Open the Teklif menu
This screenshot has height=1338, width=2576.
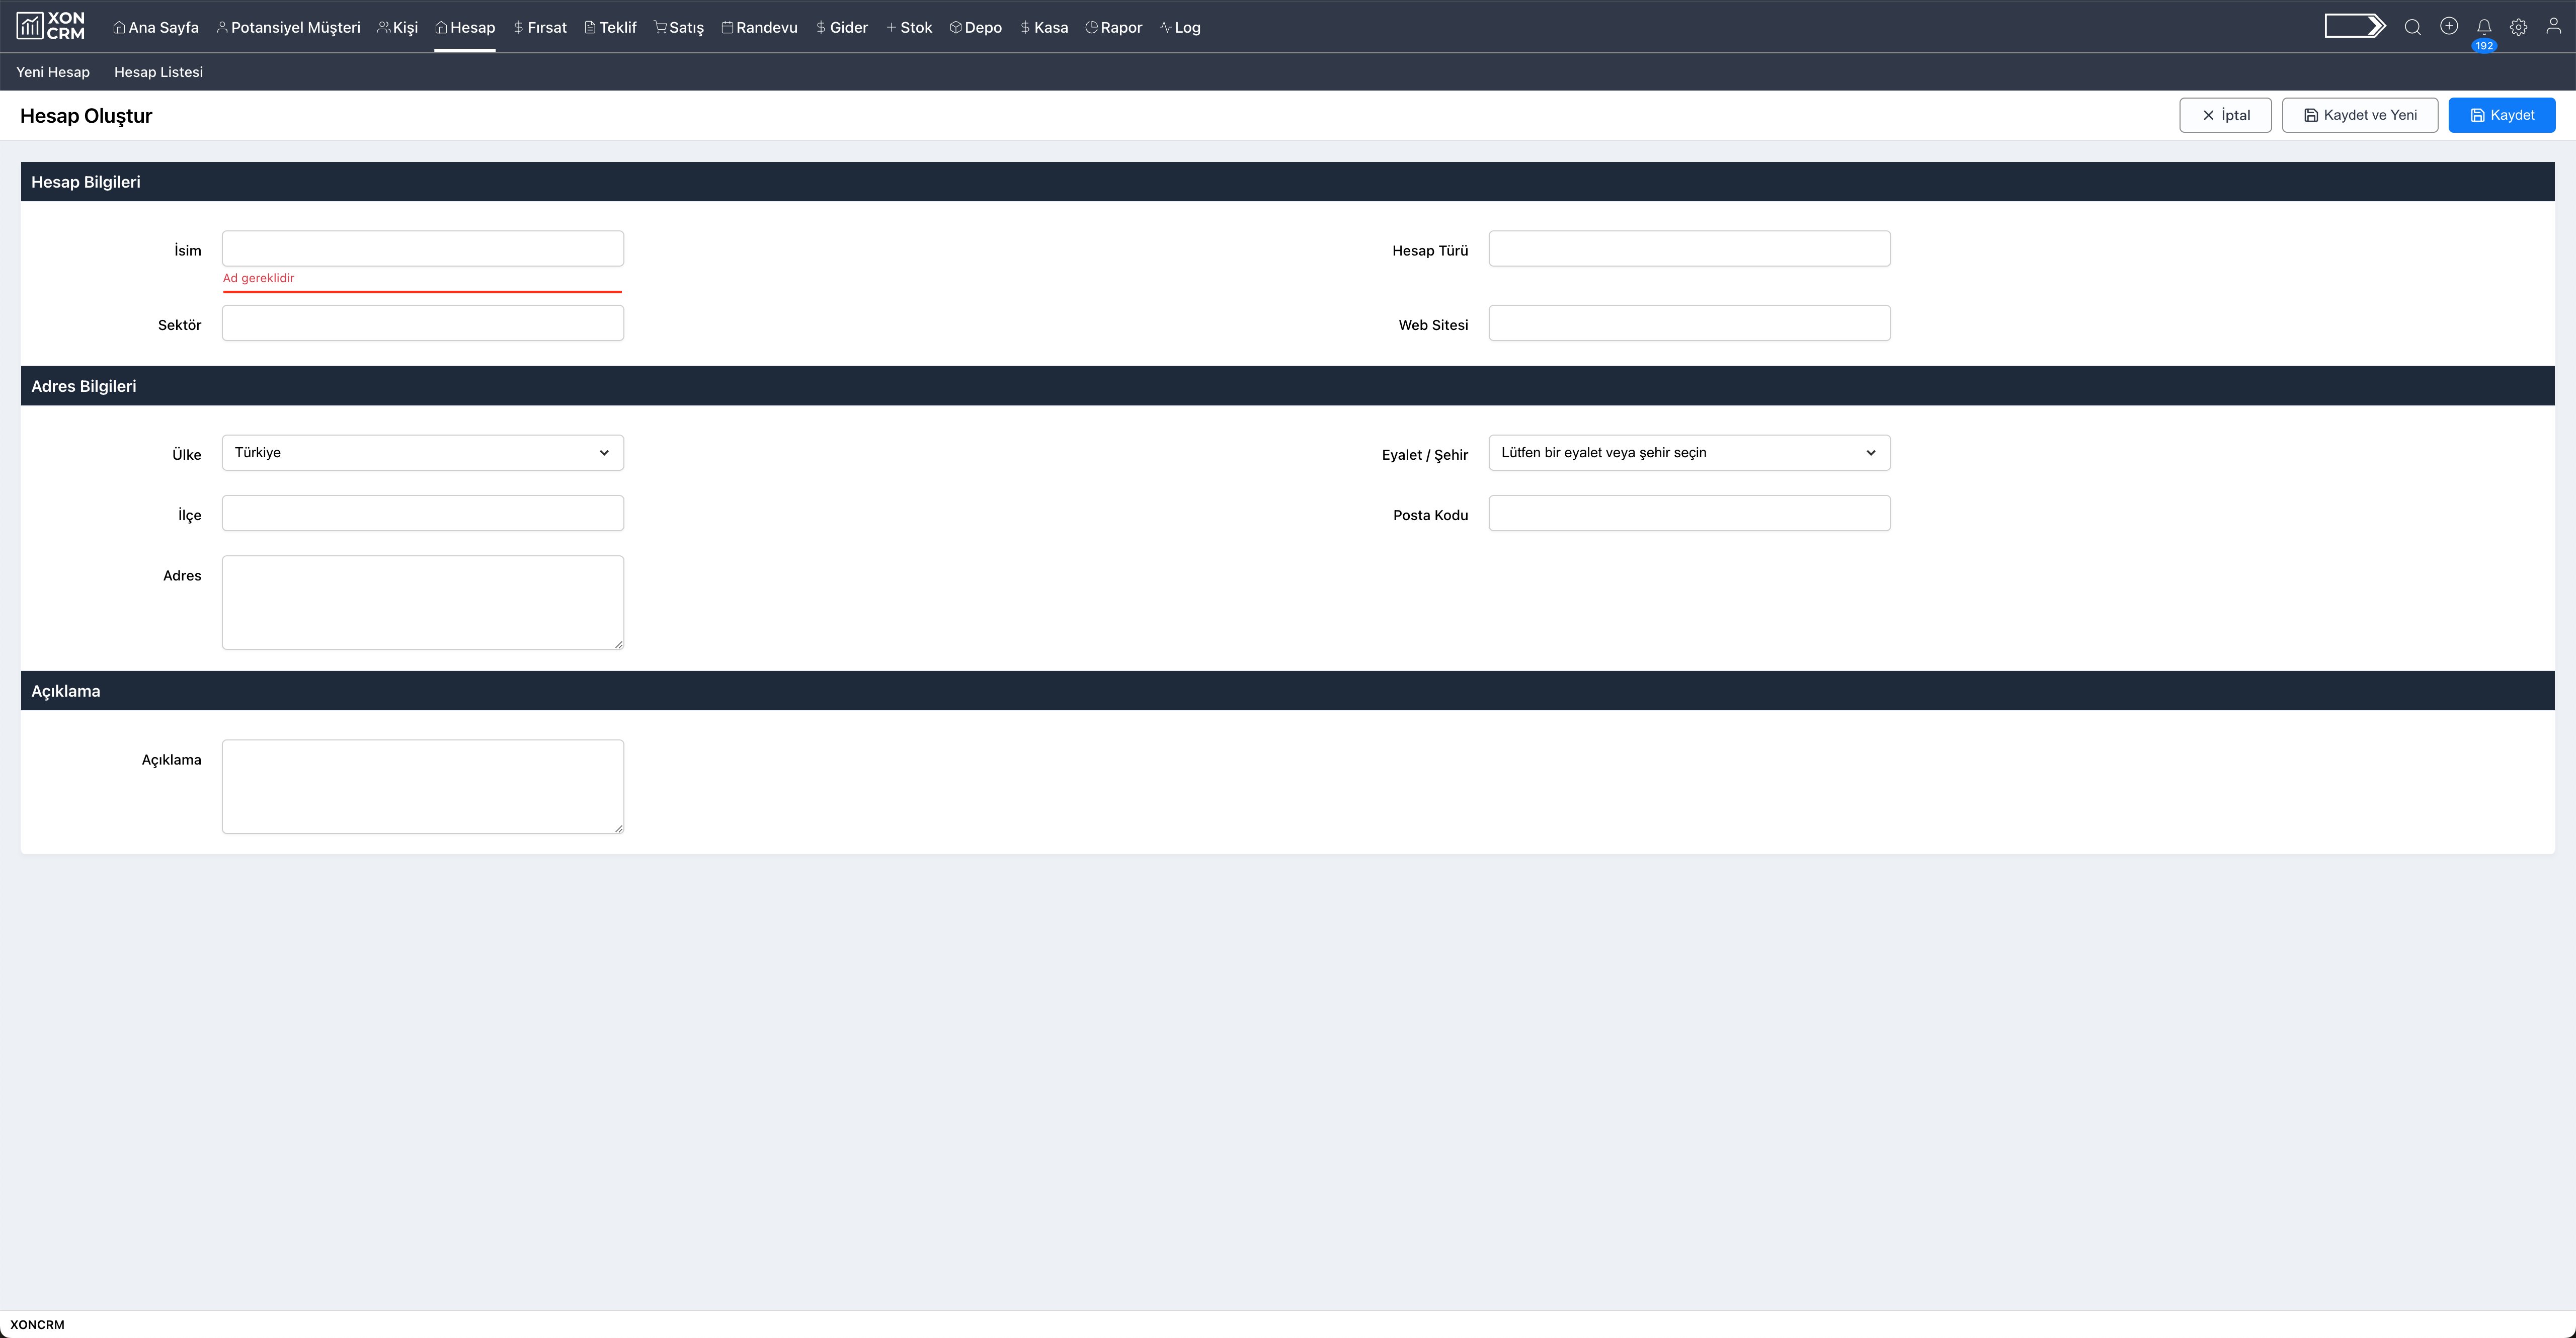[x=610, y=27]
